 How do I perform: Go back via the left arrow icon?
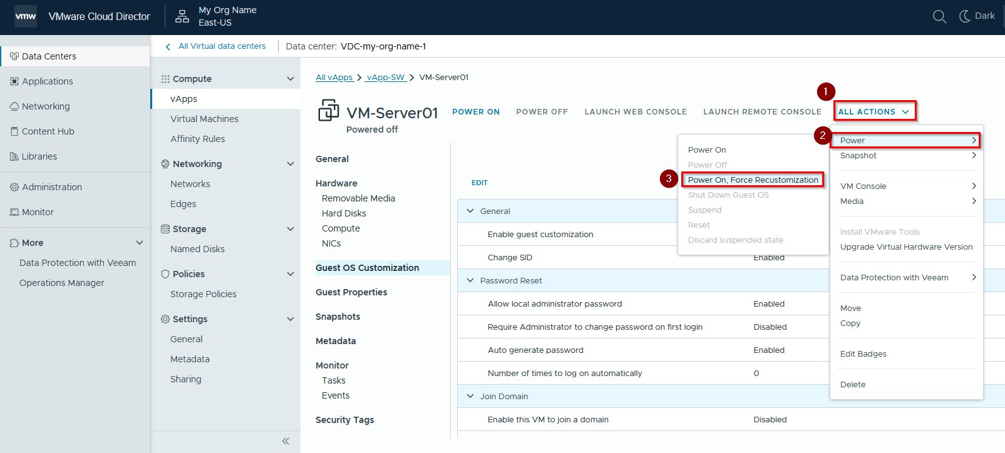coord(168,47)
